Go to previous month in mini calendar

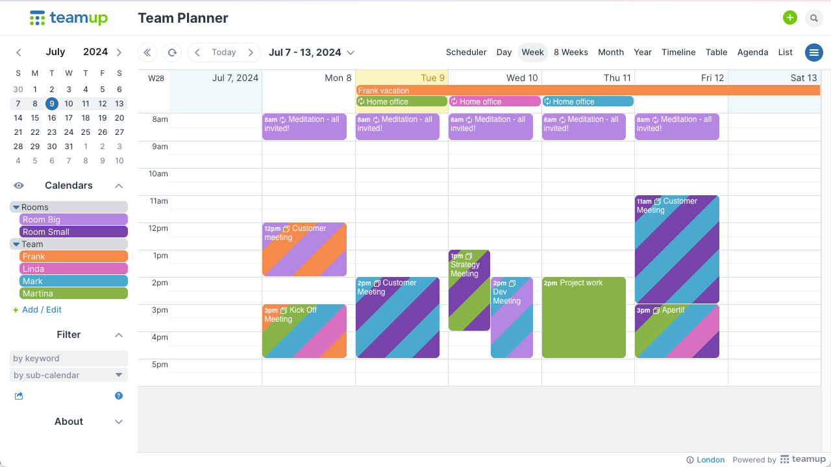[19, 53]
